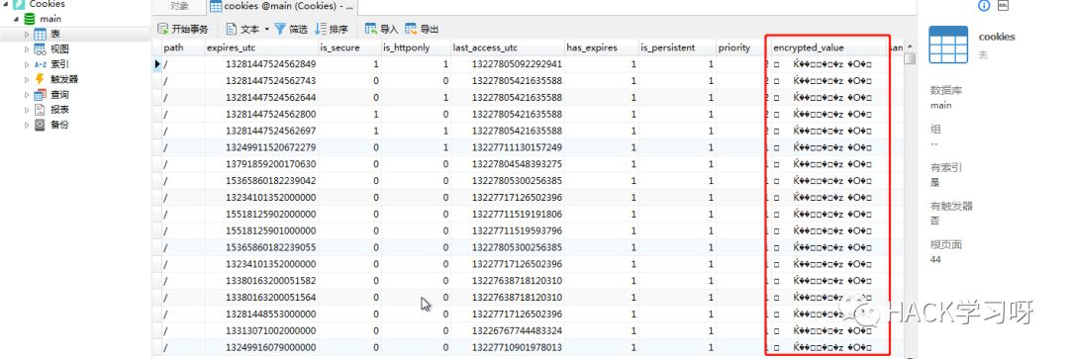
Task: Select cell 15518125902000000
Action: pos(260,214)
